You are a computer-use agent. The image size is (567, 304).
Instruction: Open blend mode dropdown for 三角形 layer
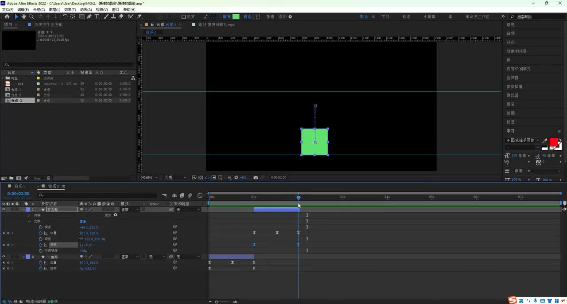pyautogui.click(x=130, y=257)
